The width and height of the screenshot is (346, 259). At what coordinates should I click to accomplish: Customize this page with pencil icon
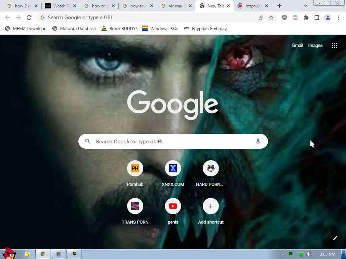pyautogui.click(x=335, y=238)
